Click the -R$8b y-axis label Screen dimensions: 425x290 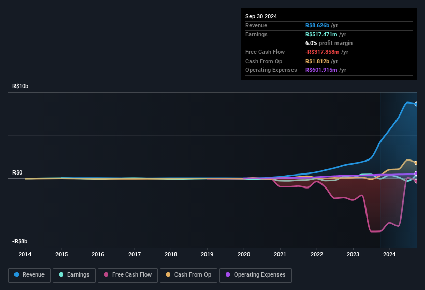[20, 241]
